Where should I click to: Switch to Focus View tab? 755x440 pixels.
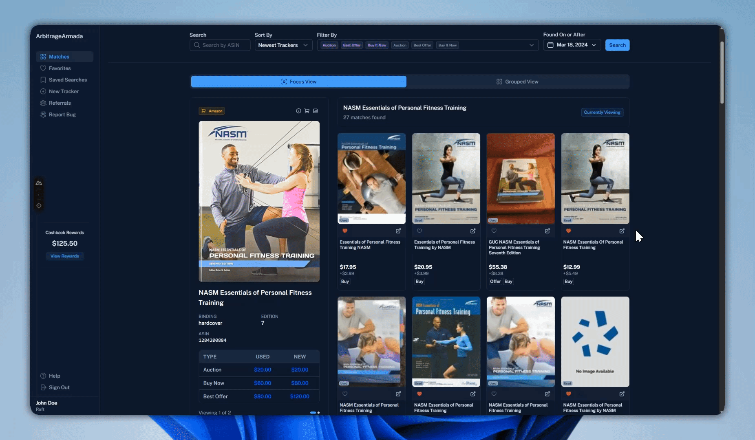[x=299, y=81]
